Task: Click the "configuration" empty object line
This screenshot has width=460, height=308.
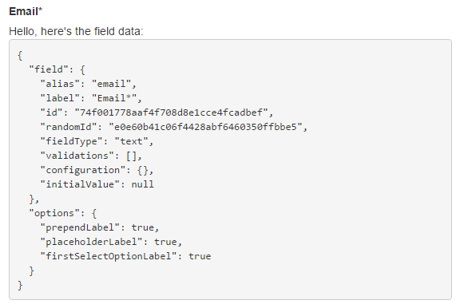Action: click(97, 170)
